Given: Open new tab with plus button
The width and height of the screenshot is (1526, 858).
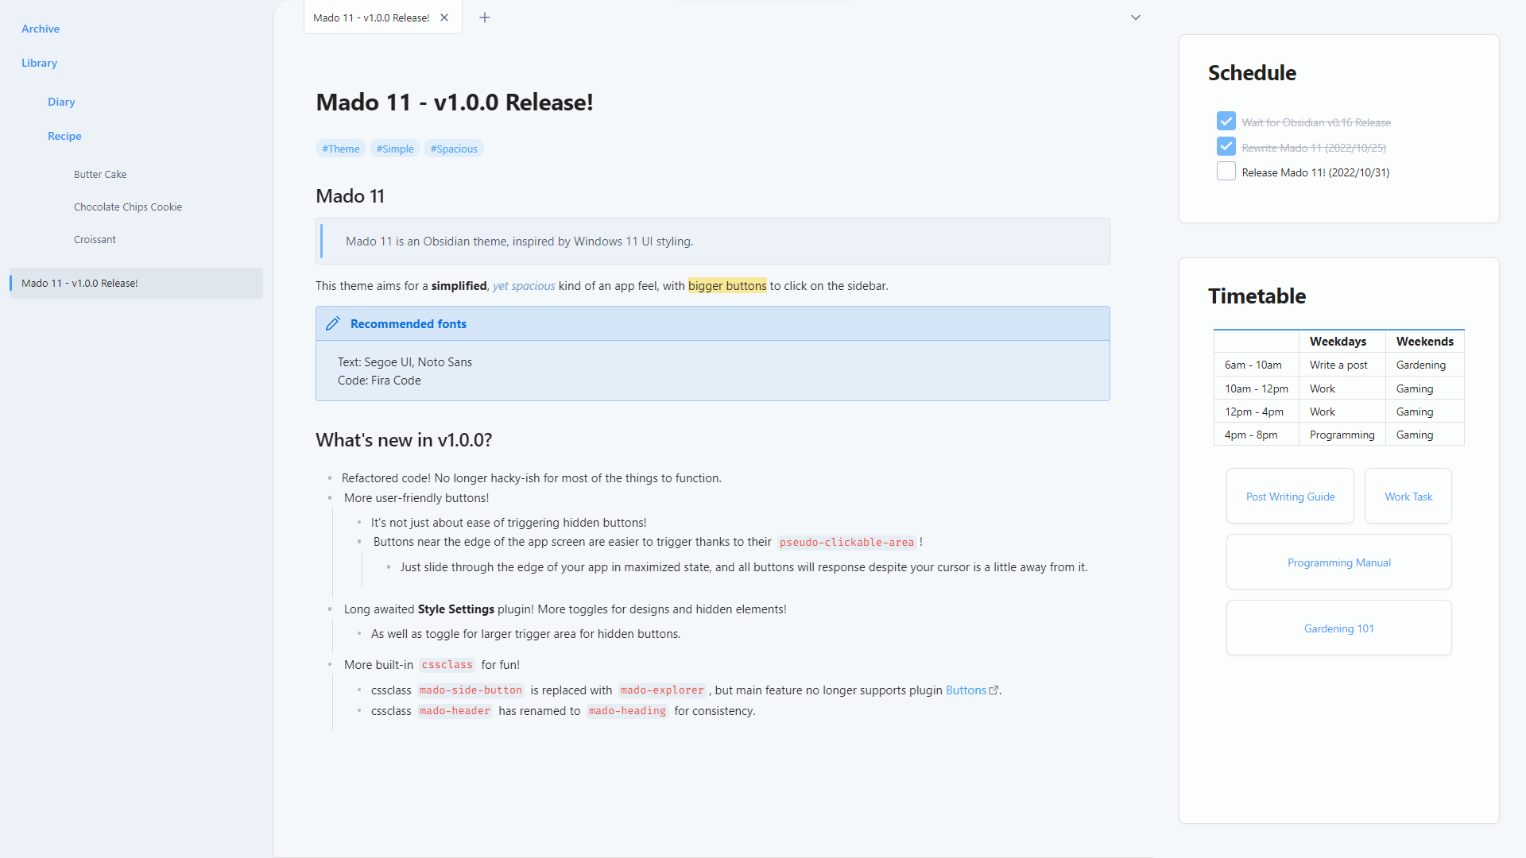Looking at the screenshot, I should (x=484, y=17).
